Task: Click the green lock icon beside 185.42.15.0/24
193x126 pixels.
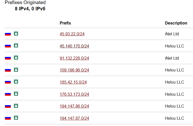Action: click(16, 82)
